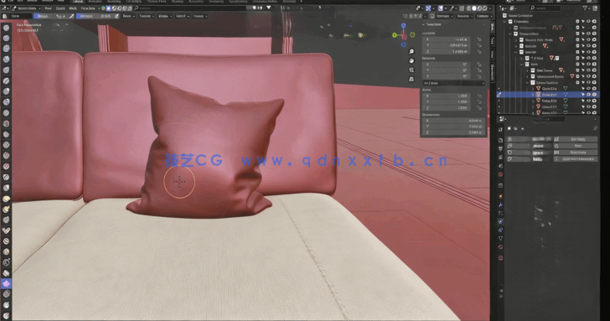The height and width of the screenshot is (321, 610).
Task: Switch perspective/orthographic with the grid gizmo icon
Action: coord(411,80)
